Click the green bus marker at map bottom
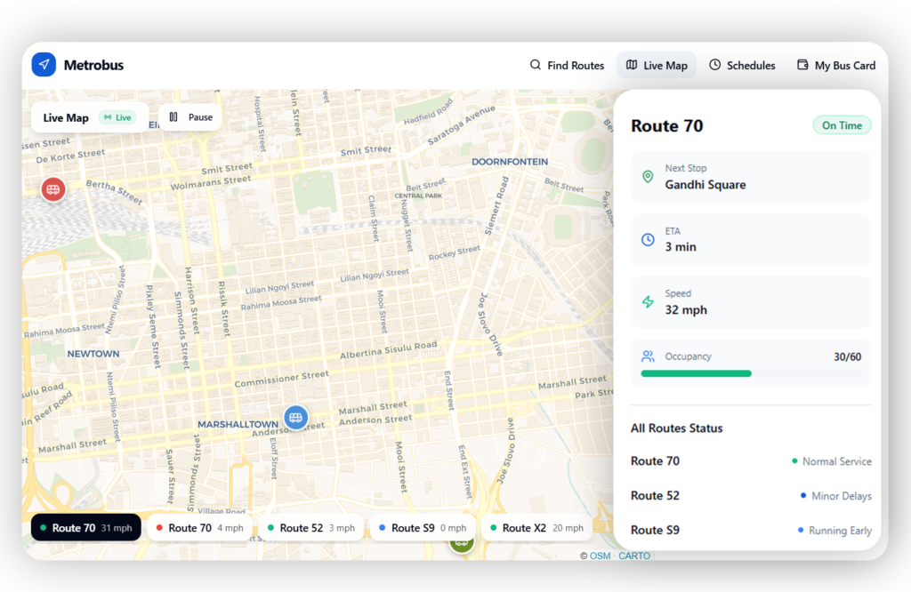This screenshot has height=592, width=911. point(461,543)
